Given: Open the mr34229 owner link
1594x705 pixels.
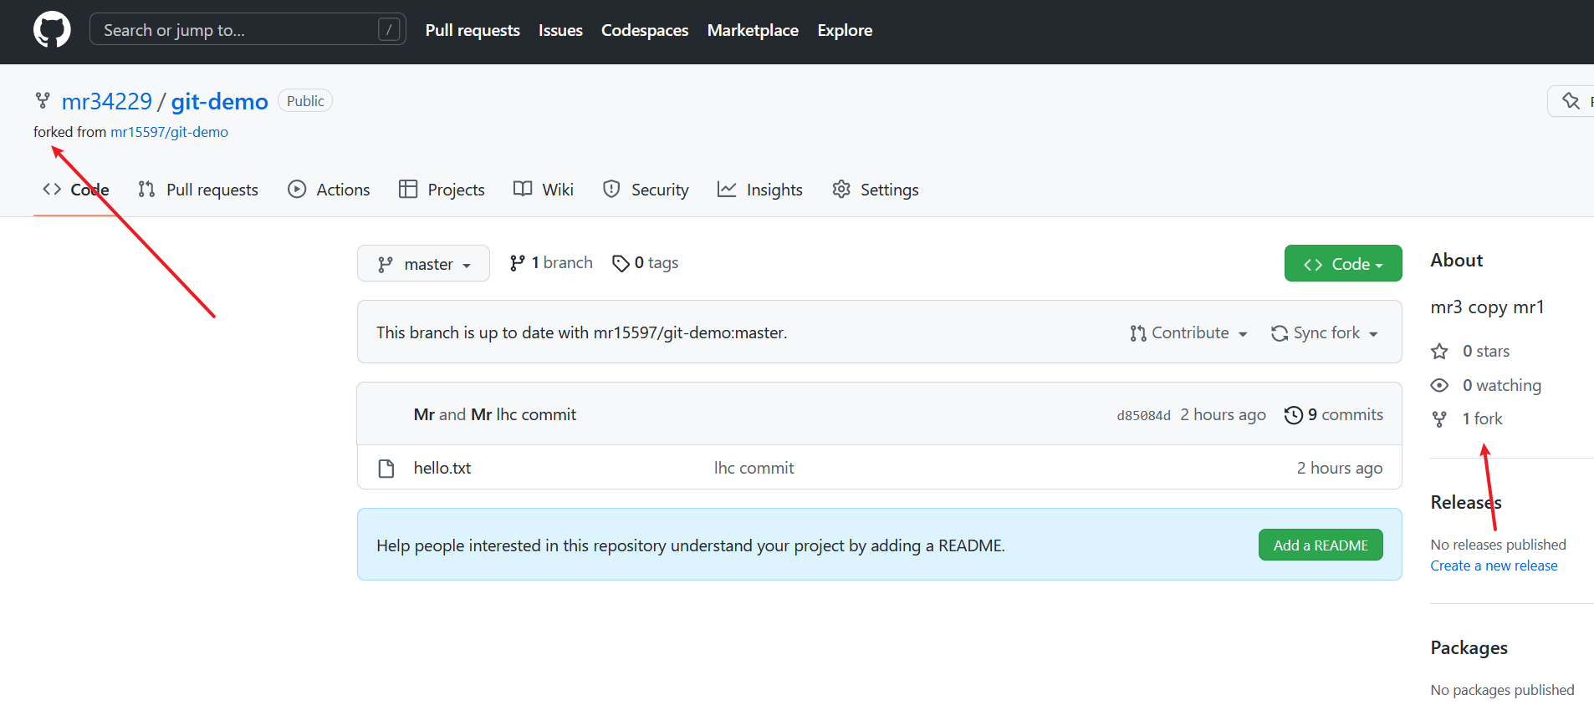Looking at the screenshot, I should [x=107, y=101].
